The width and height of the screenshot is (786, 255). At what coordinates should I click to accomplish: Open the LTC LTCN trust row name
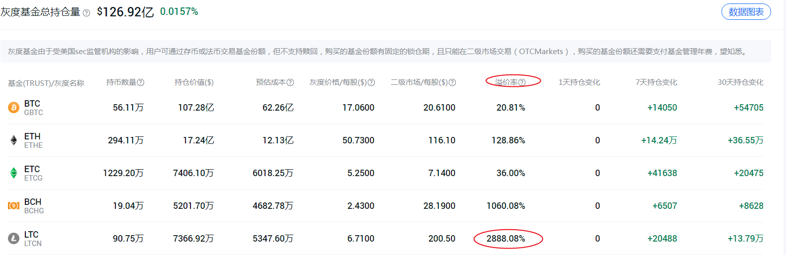tap(33, 239)
